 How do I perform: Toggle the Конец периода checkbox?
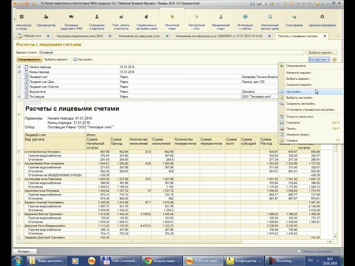tap(19, 72)
